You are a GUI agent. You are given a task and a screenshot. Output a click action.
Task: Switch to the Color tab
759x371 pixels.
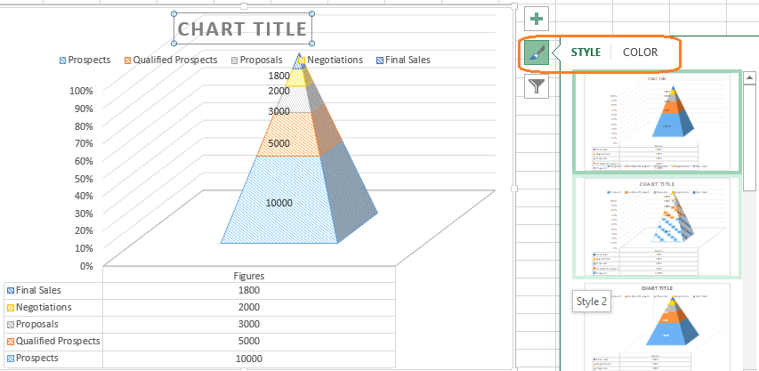point(640,52)
